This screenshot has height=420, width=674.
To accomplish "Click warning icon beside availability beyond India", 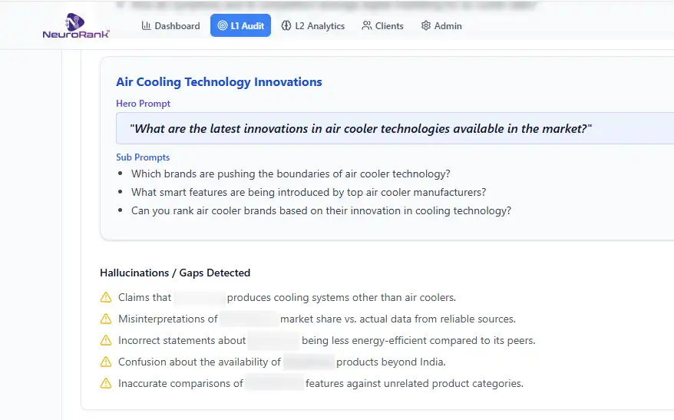I will pos(106,362).
